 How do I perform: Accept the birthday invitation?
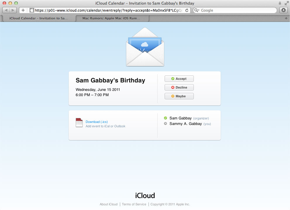(x=179, y=79)
